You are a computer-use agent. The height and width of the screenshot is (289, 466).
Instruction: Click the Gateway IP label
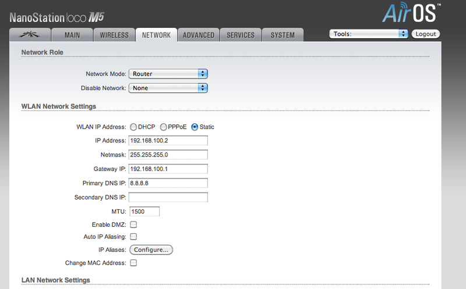[x=110, y=169]
